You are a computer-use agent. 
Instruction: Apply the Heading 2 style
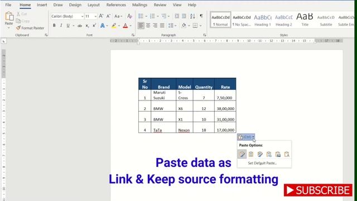click(x=284, y=20)
